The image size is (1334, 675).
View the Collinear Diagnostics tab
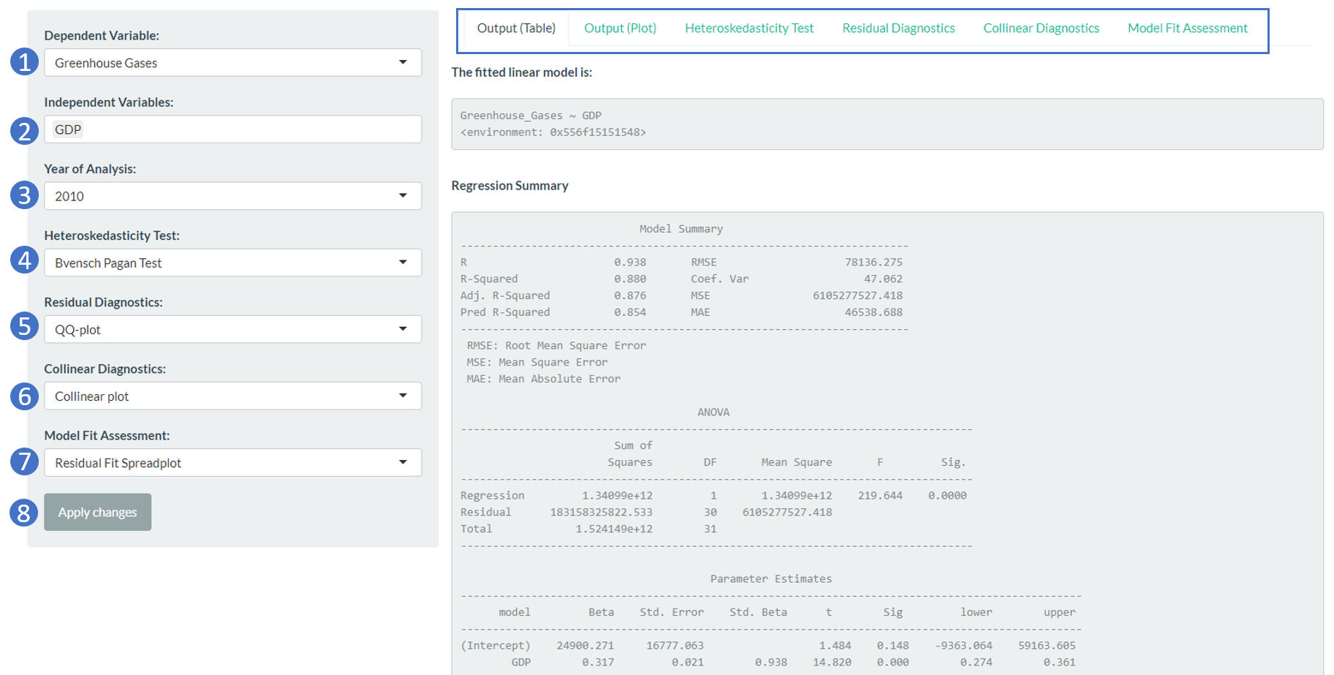click(x=1041, y=29)
